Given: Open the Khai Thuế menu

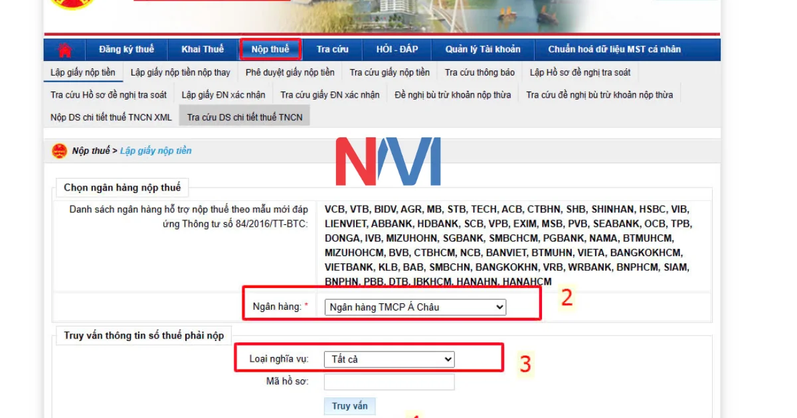Looking at the screenshot, I should pyautogui.click(x=203, y=49).
